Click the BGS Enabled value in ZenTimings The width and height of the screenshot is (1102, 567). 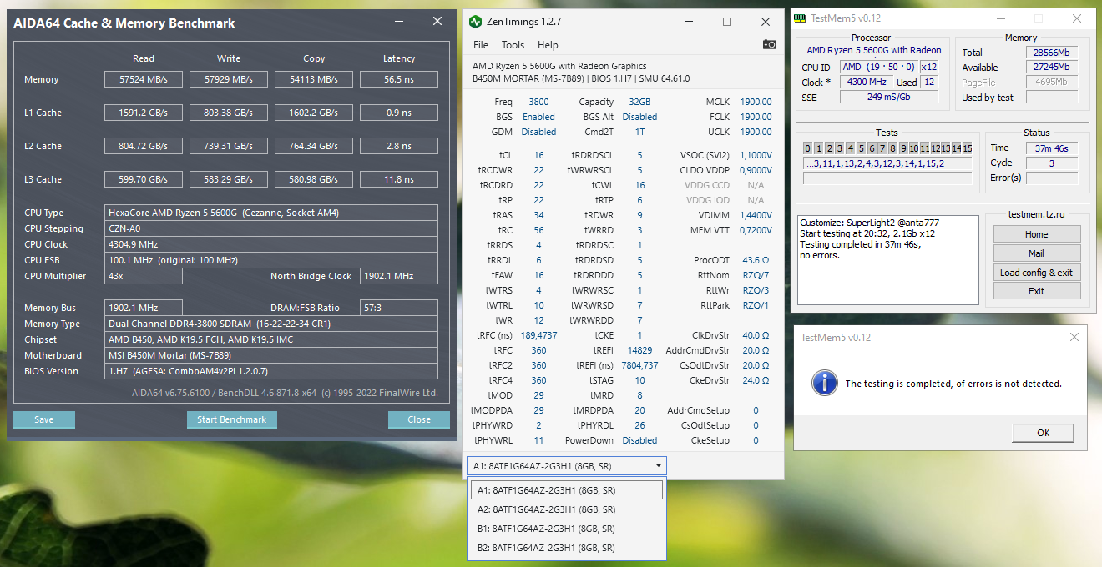(x=538, y=117)
